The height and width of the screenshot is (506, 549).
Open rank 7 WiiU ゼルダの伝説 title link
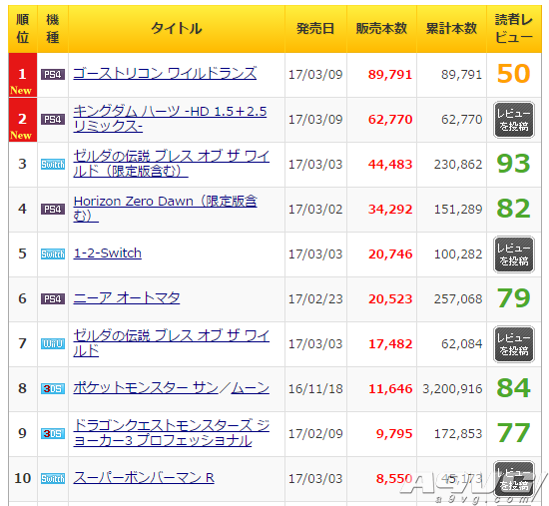(172, 343)
